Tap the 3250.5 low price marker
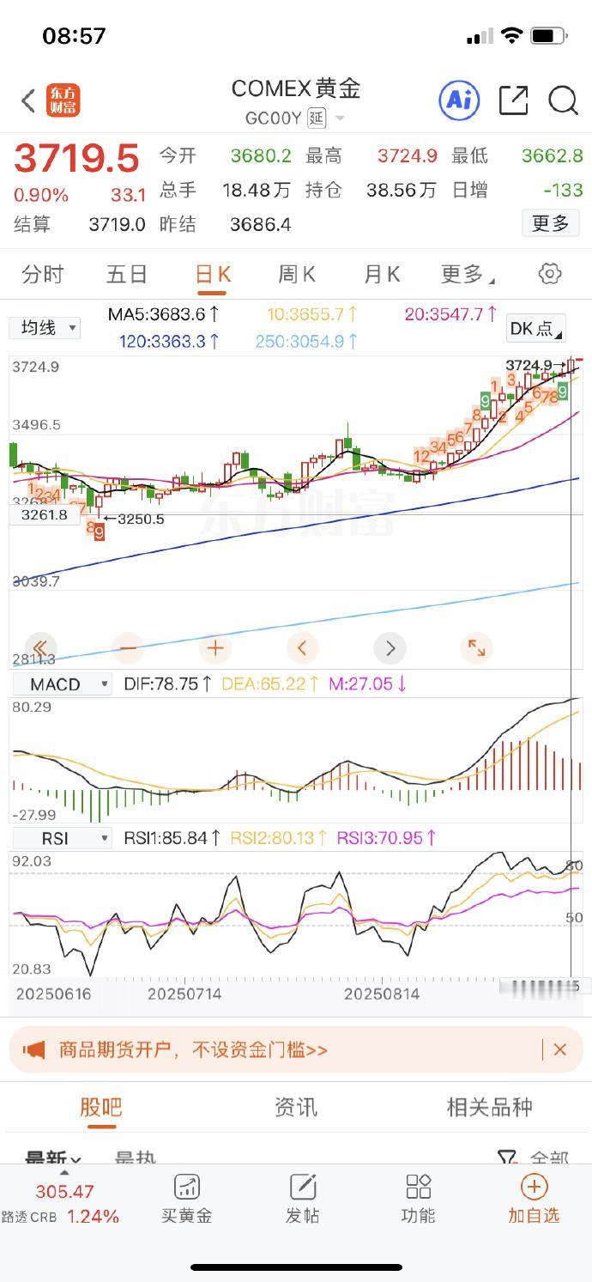 (x=133, y=519)
